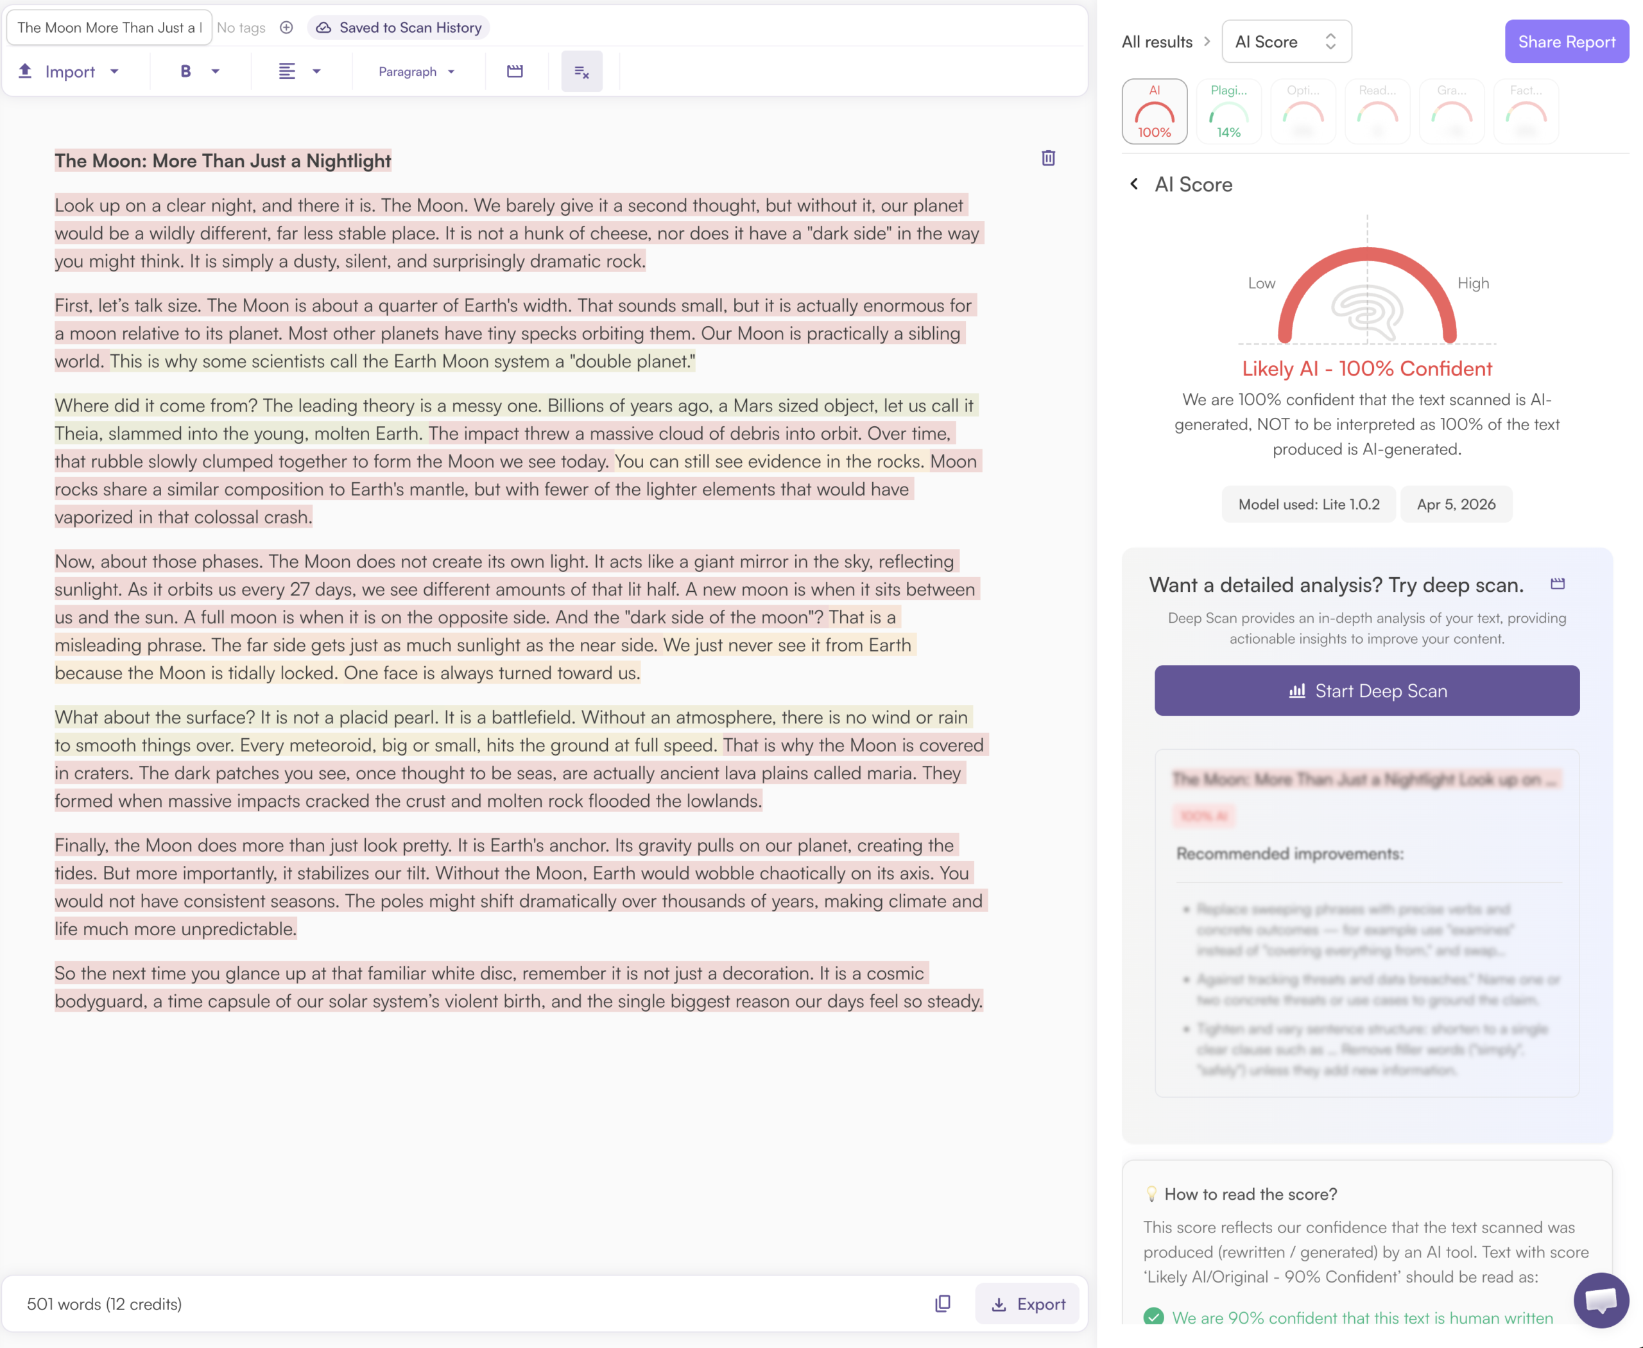This screenshot has height=1348, width=1643.
Task: Select the AI 100% score tab
Action: [1154, 111]
